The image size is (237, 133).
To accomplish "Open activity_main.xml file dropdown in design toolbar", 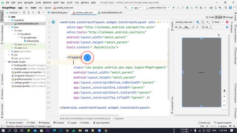I will pyautogui.click(x=184, y=22).
